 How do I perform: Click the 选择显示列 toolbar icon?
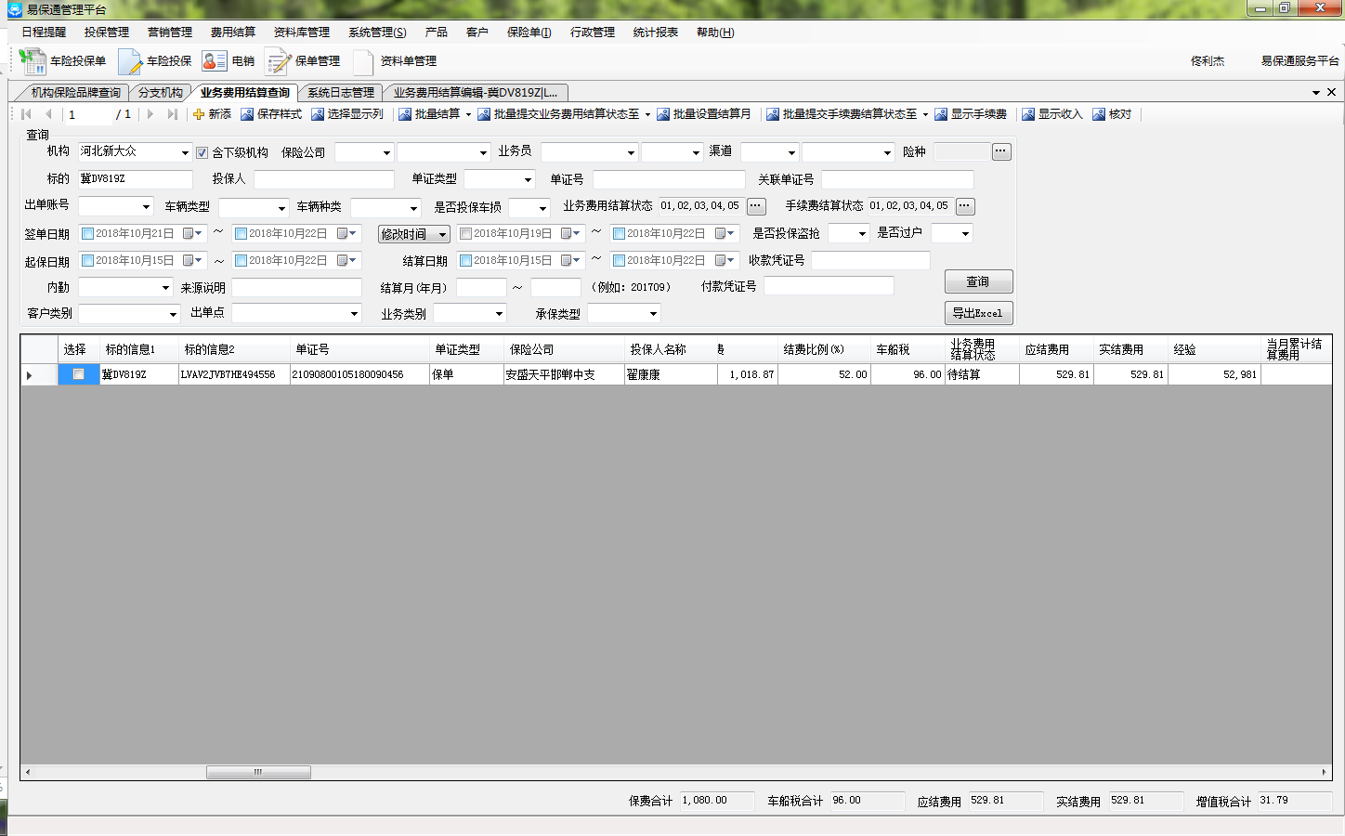click(318, 114)
